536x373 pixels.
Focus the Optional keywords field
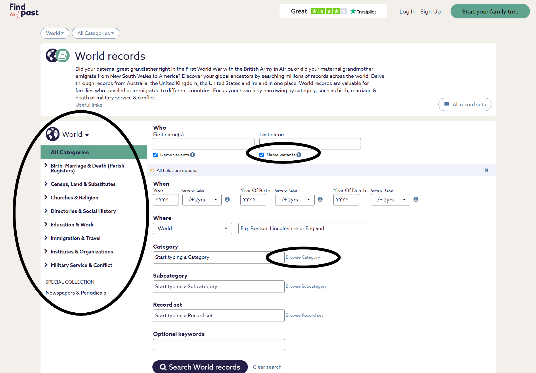tap(219, 345)
